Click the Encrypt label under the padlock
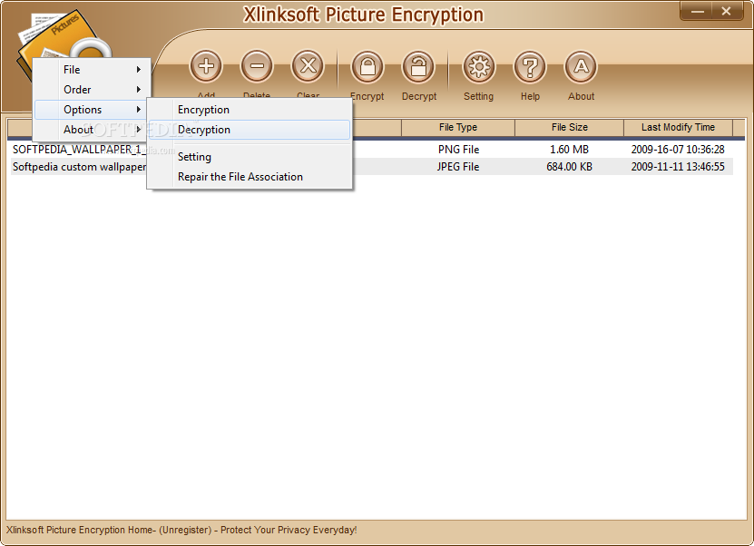Viewport: 754px width, 546px height. (367, 96)
